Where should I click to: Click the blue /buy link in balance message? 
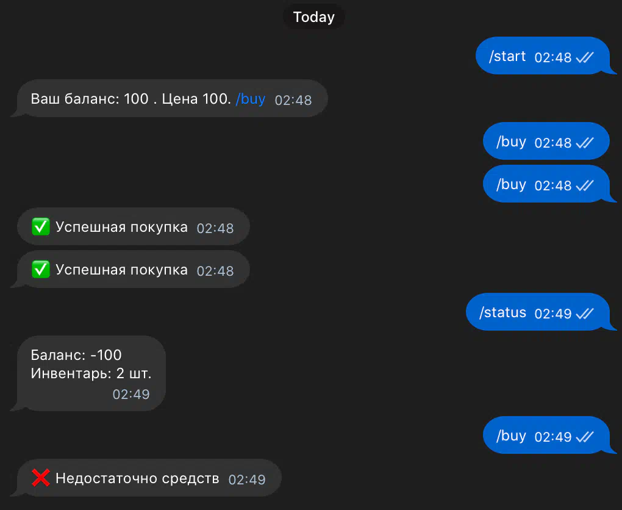coord(251,99)
